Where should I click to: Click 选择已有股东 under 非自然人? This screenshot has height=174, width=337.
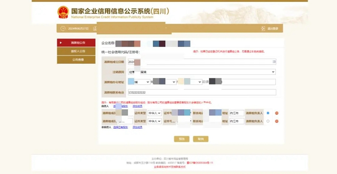tap(120, 127)
